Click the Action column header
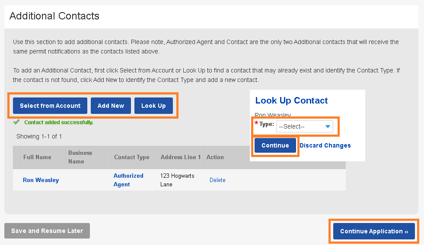This screenshot has width=424, height=245. click(215, 157)
